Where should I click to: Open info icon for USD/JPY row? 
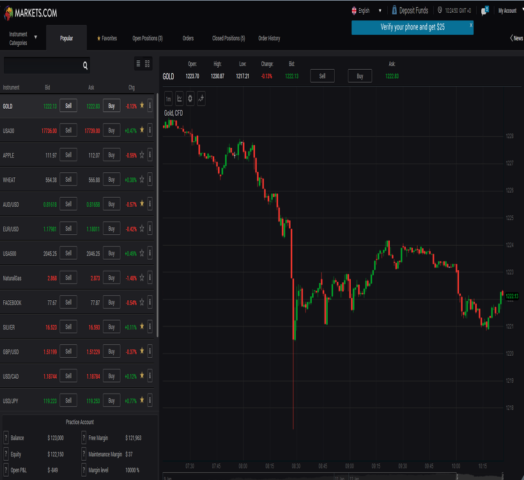point(150,401)
